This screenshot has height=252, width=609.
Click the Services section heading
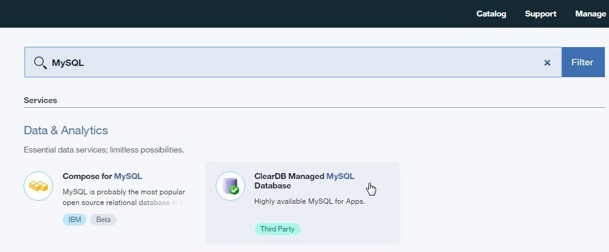click(41, 100)
